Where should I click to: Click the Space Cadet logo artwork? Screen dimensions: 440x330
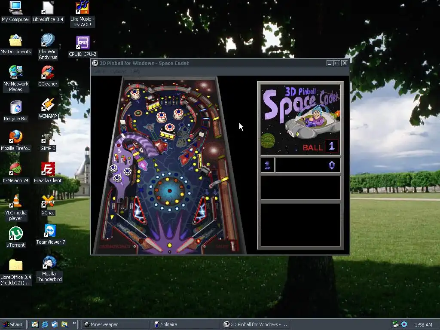[x=300, y=120]
